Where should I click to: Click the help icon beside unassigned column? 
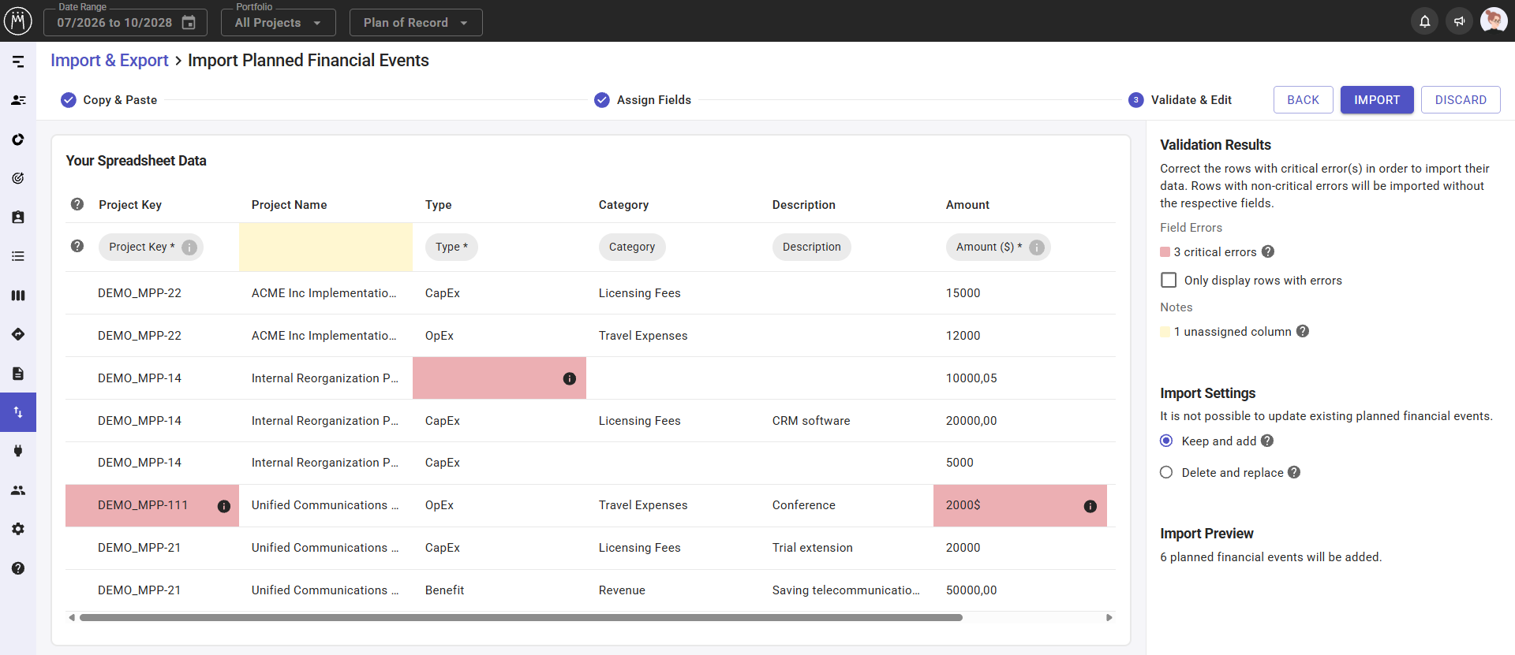(x=1303, y=331)
